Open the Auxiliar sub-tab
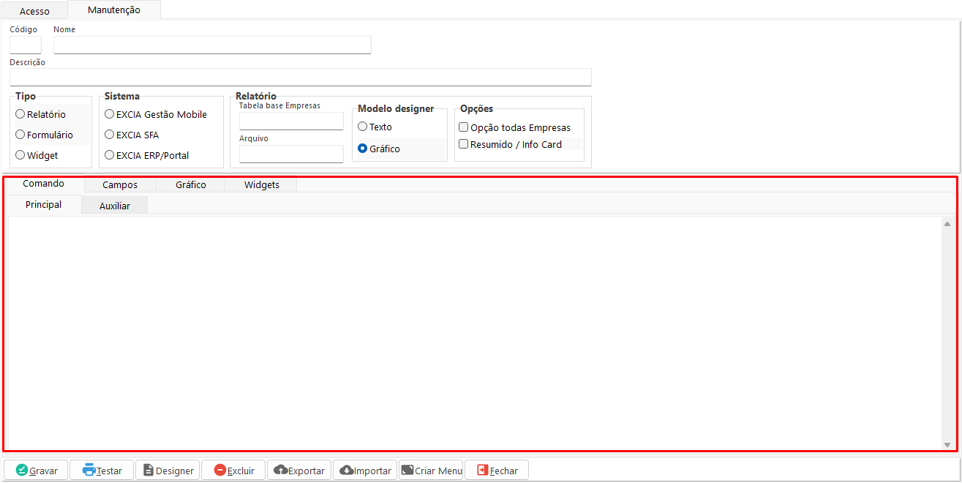 115,206
